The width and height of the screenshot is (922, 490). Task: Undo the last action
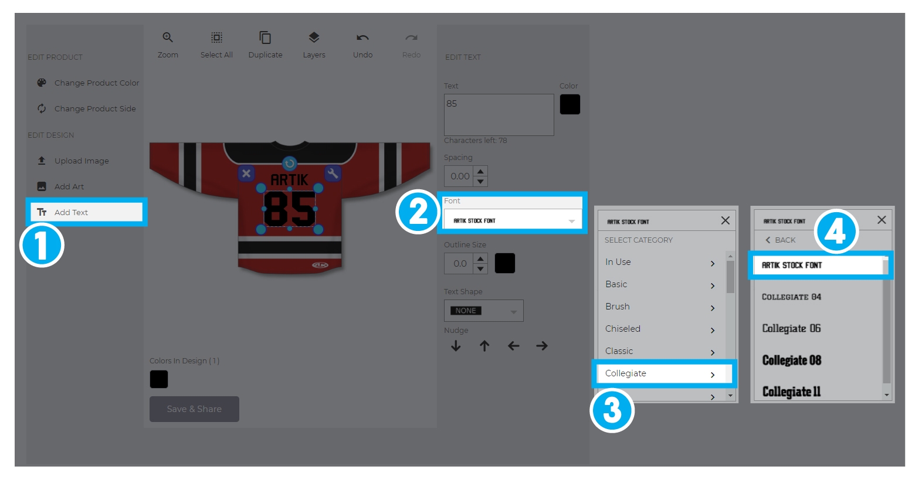(x=362, y=38)
